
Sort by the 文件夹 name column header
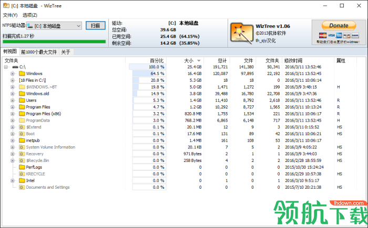tap(64, 61)
